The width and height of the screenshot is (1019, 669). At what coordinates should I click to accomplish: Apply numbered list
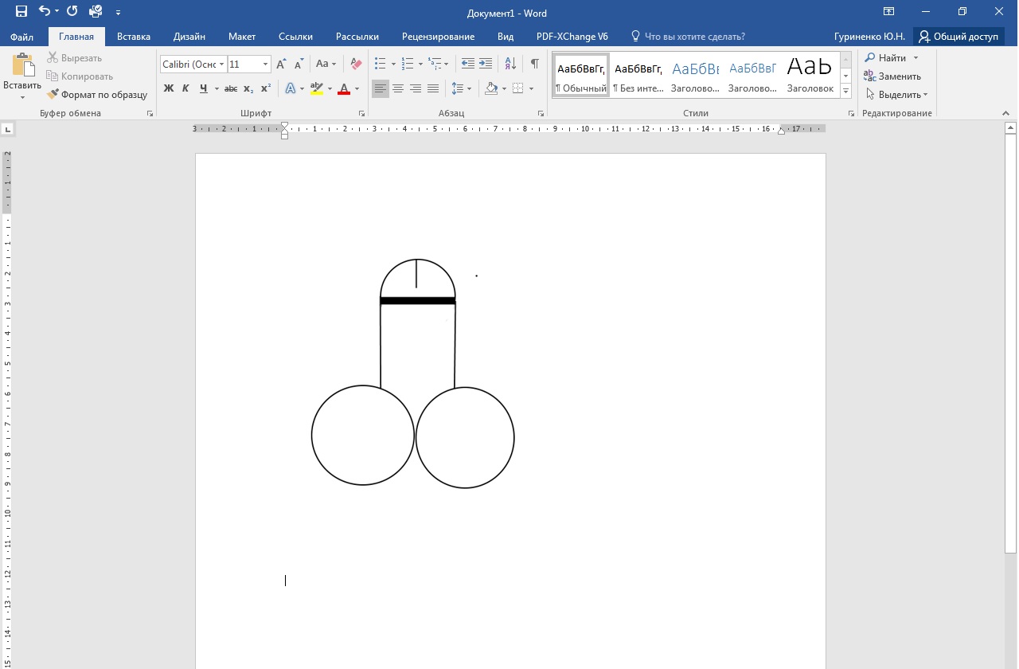pos(408,65)
